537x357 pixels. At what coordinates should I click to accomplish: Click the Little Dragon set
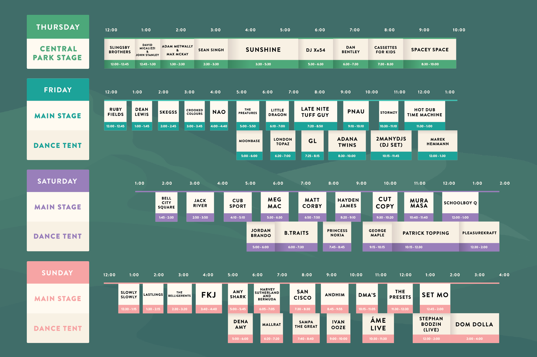coord(277,115)
